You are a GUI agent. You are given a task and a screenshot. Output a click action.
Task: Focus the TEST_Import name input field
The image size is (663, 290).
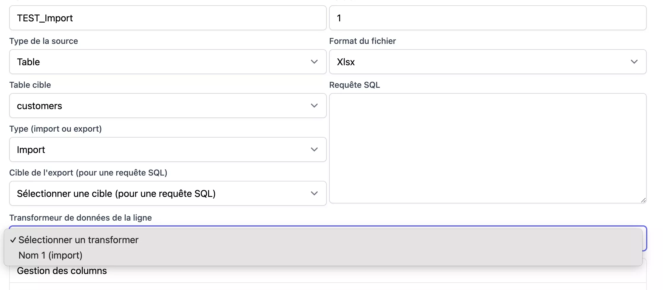tap(168, 18)
